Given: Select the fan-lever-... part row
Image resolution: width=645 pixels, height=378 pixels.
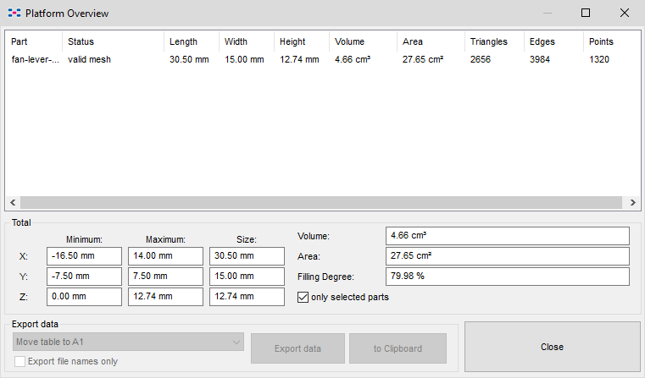Looking at the screenshot, I should click(323, 59).
